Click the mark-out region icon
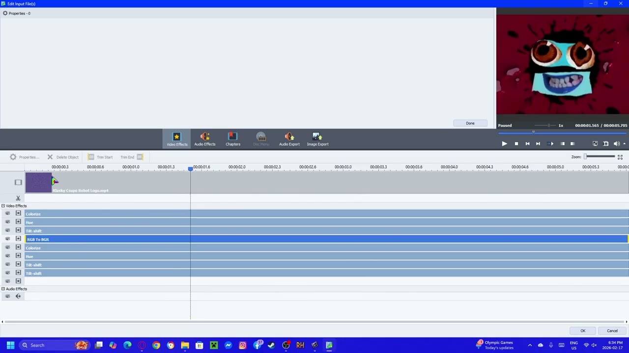This screenshot has width=629, height=353. 572,144
